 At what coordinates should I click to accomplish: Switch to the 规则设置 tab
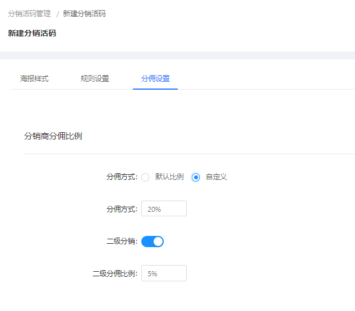(95, 78)
